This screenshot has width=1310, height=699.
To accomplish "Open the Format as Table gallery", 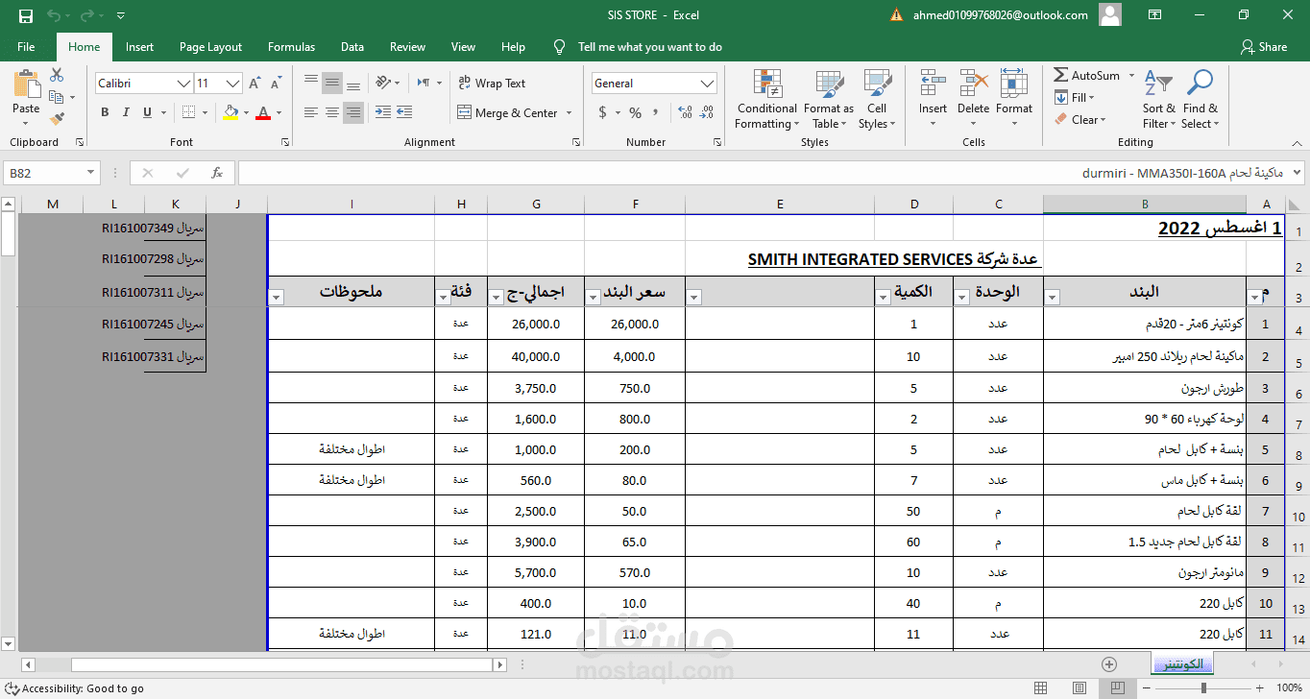I will 828,99.
